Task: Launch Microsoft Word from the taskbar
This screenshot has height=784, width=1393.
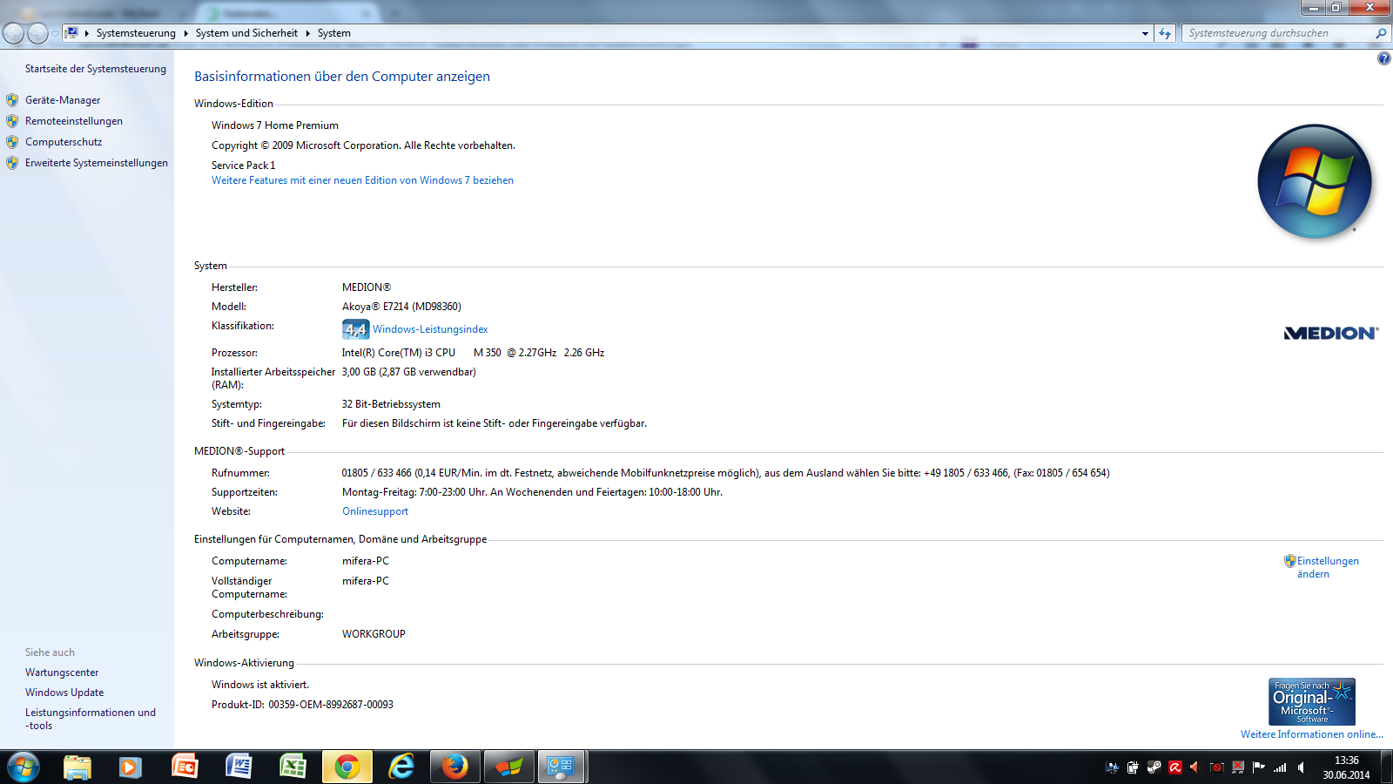Action: pyautogui.click(x=239, y=767)
